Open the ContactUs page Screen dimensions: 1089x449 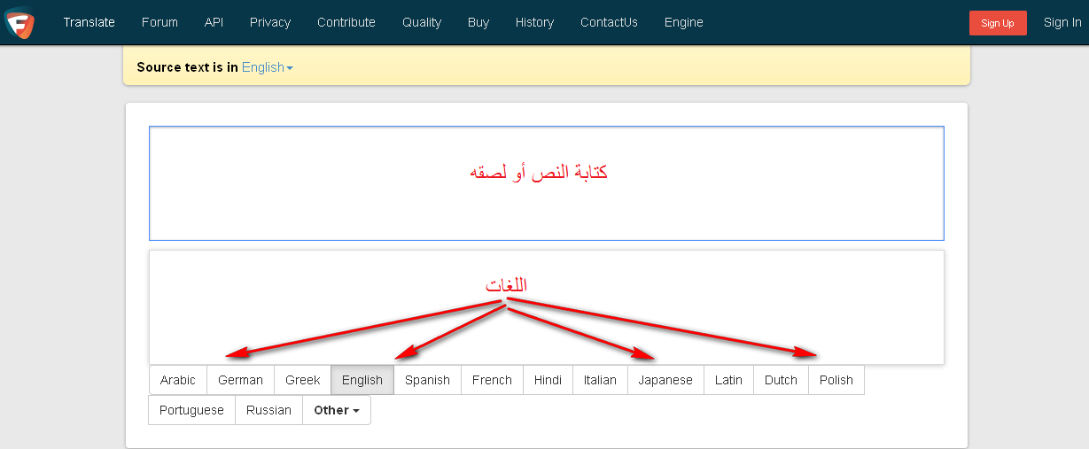609,22
